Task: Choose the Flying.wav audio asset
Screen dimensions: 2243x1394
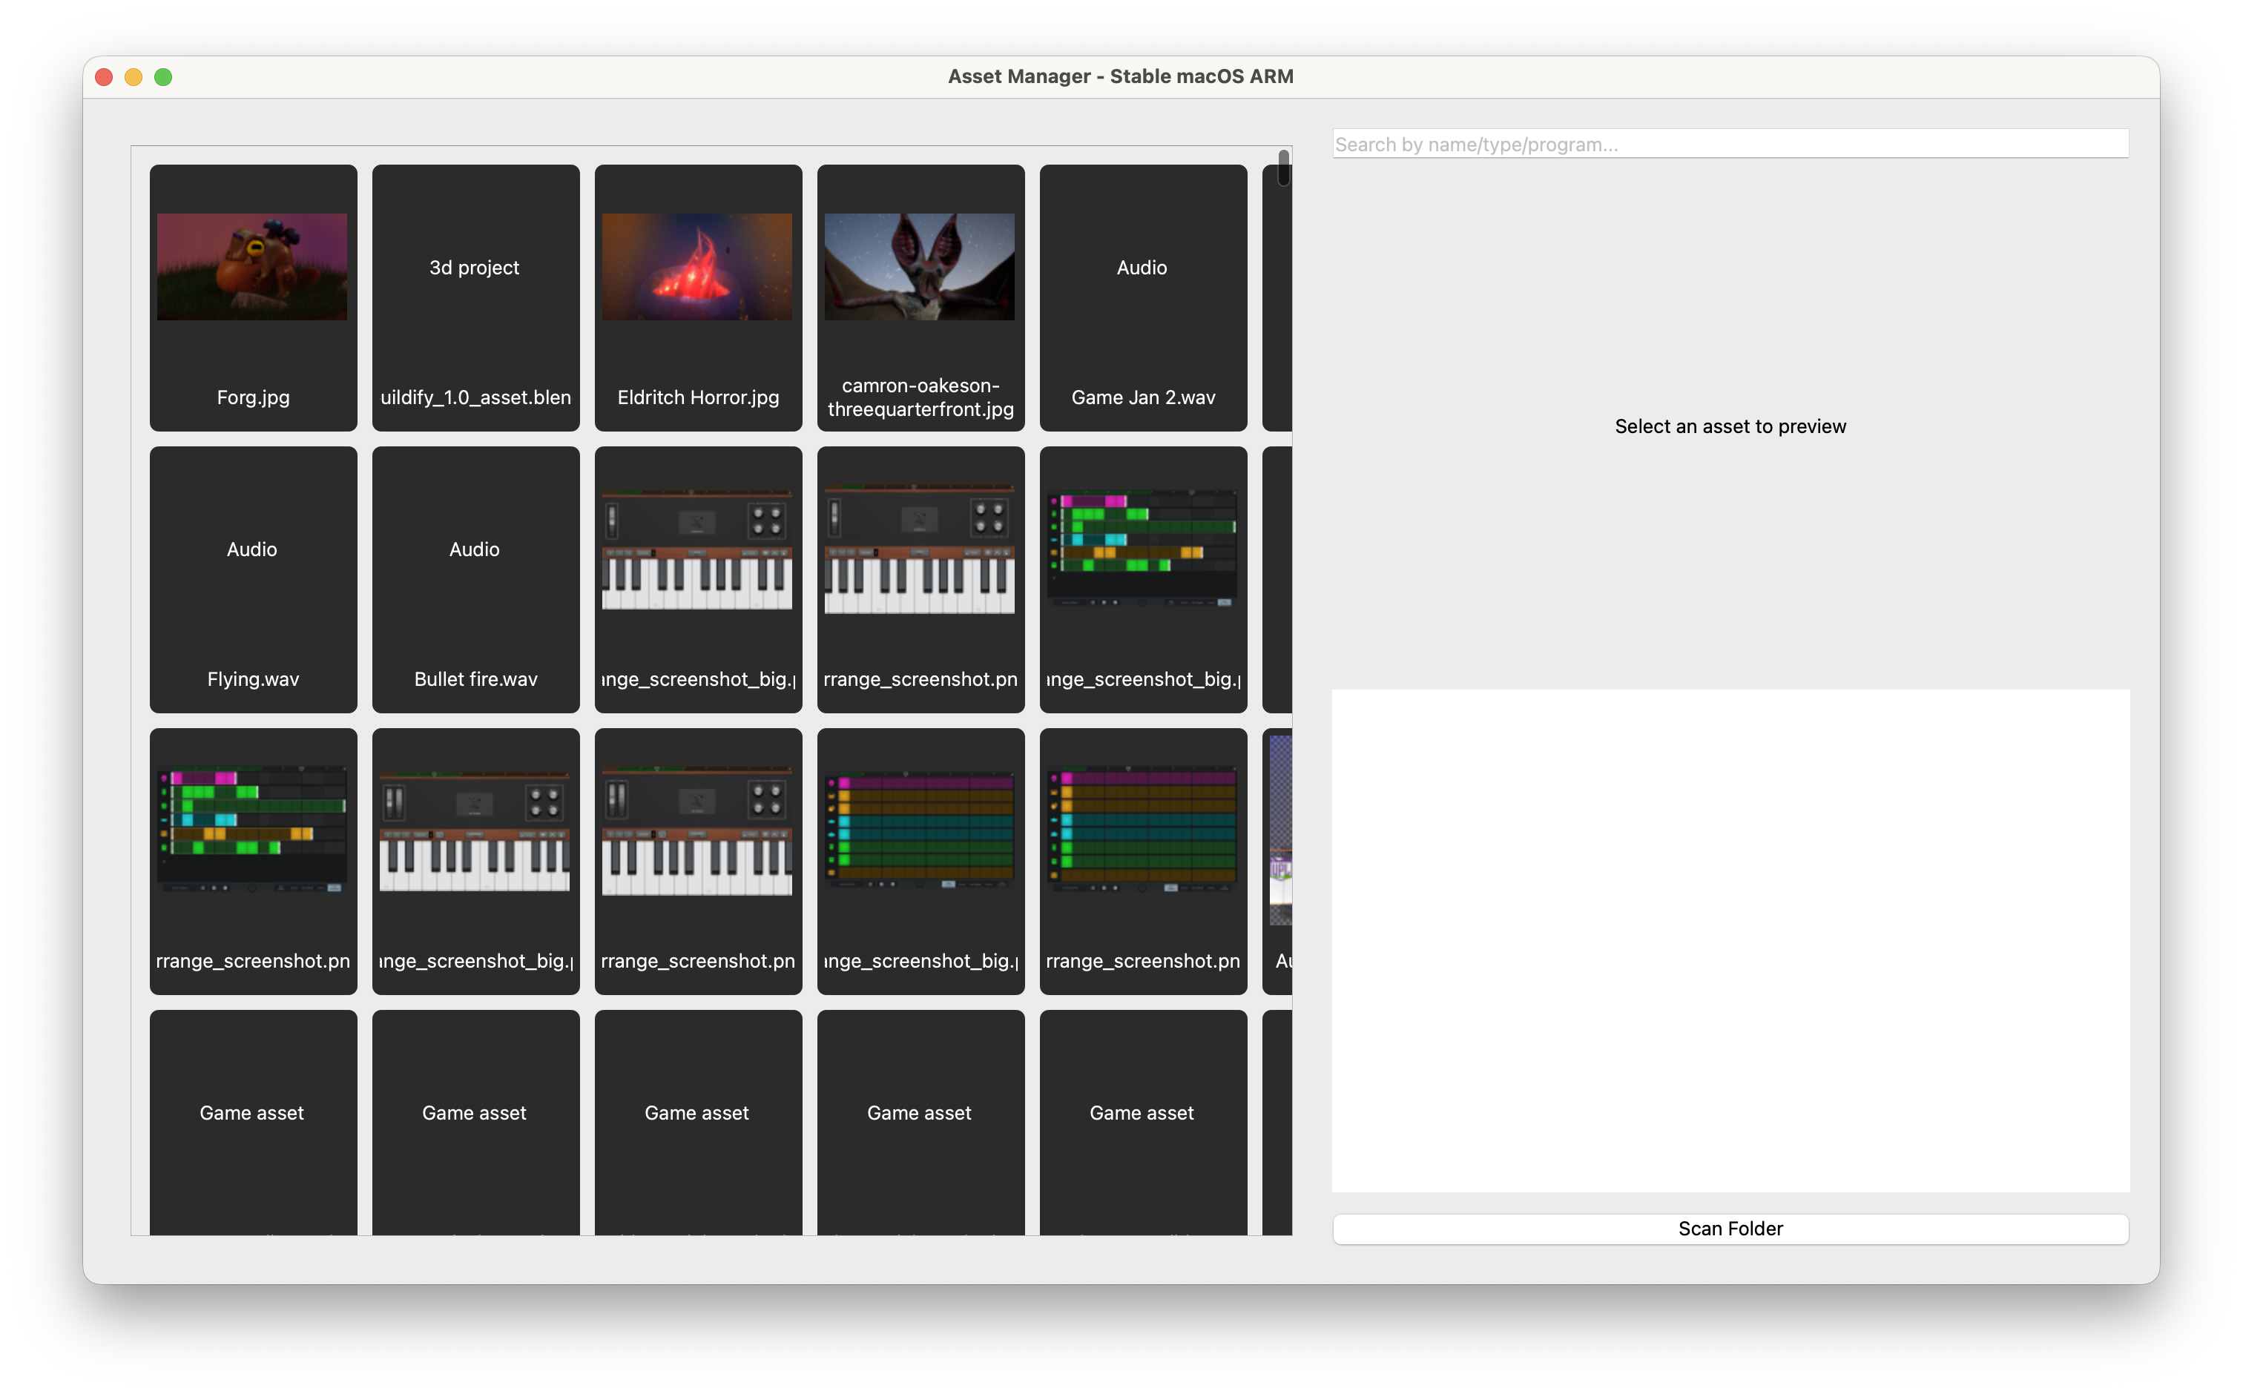Action: pos(253,579)
